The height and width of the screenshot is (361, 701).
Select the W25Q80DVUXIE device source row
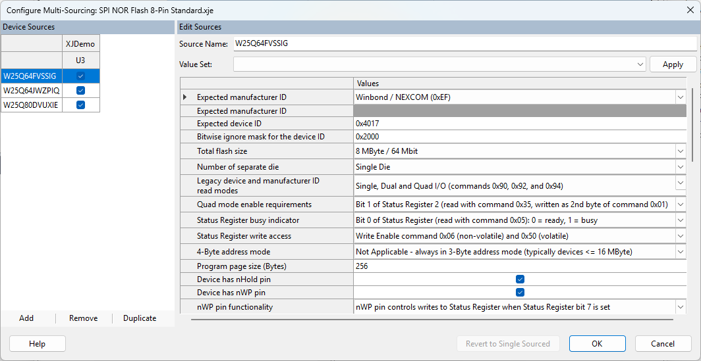click(x=32, y=105)
